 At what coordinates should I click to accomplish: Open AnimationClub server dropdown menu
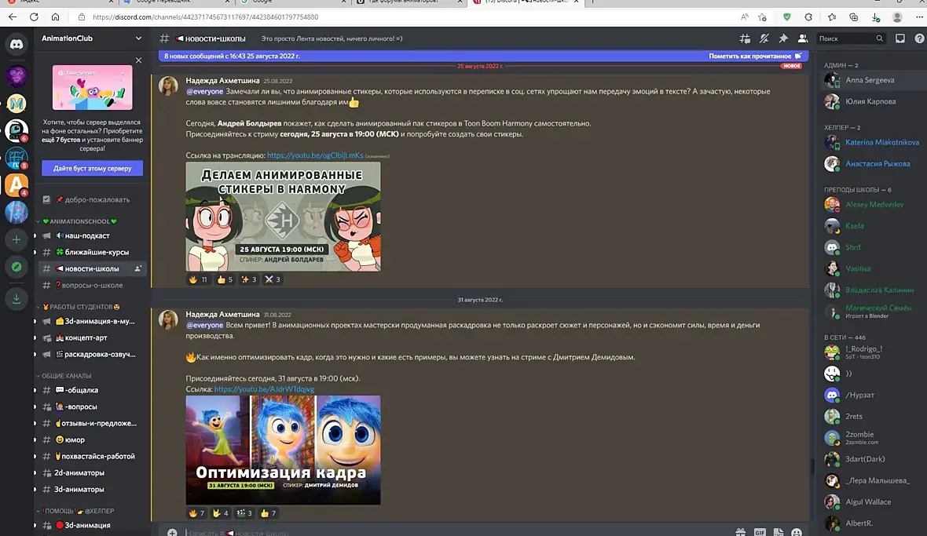[138, 38]
